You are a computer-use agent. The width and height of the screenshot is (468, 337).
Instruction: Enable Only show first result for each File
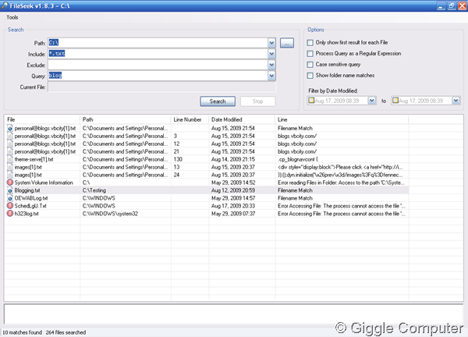click(310, 43)
